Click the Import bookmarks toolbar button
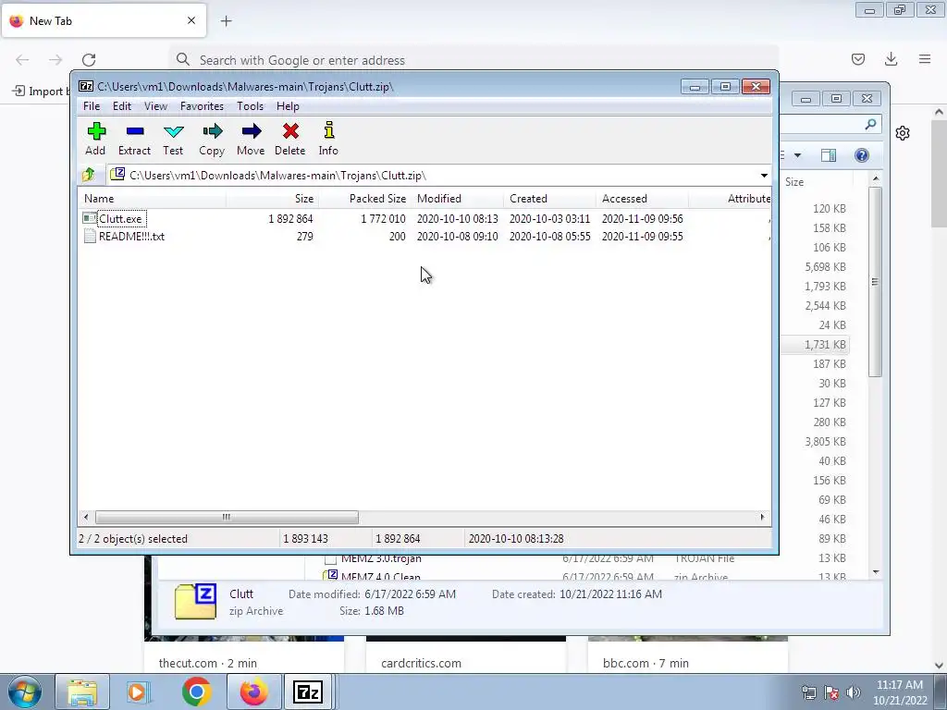The image size is (947, 710). 41,91
